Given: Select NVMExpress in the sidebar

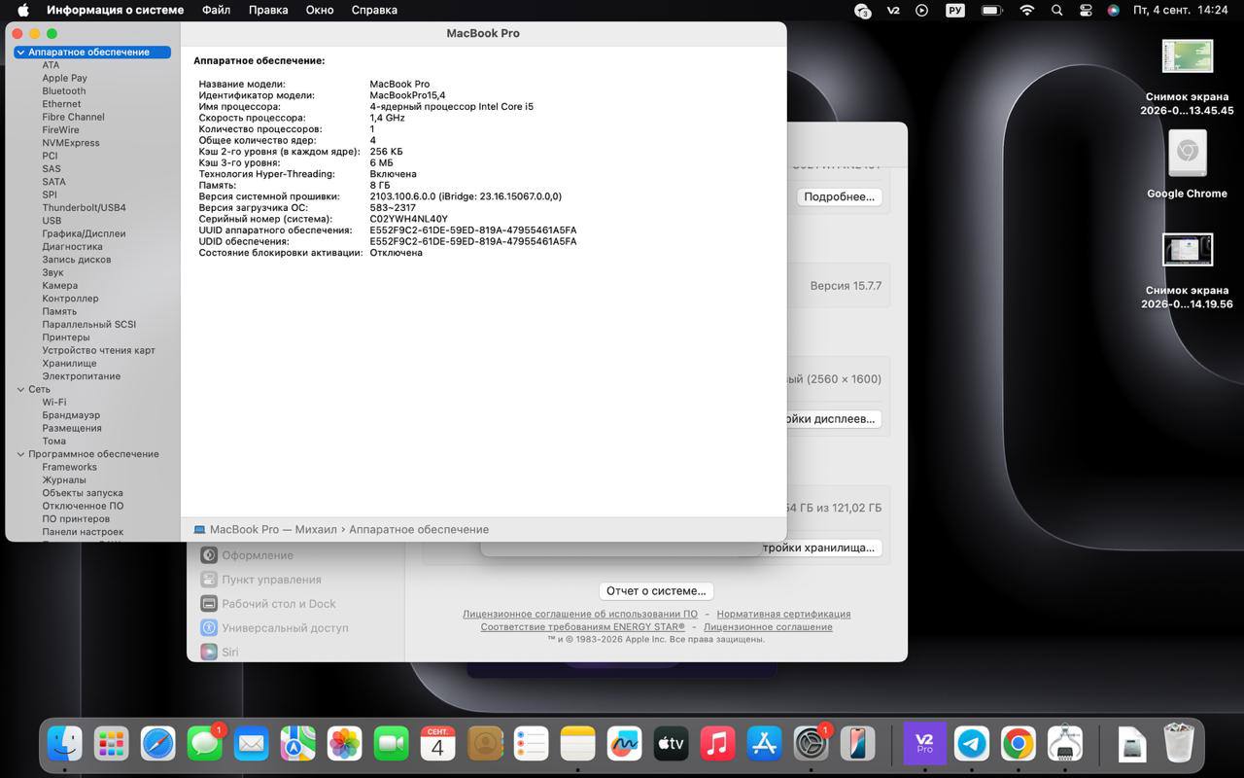Looking at the screenshot, I should [x=71, y=143].
